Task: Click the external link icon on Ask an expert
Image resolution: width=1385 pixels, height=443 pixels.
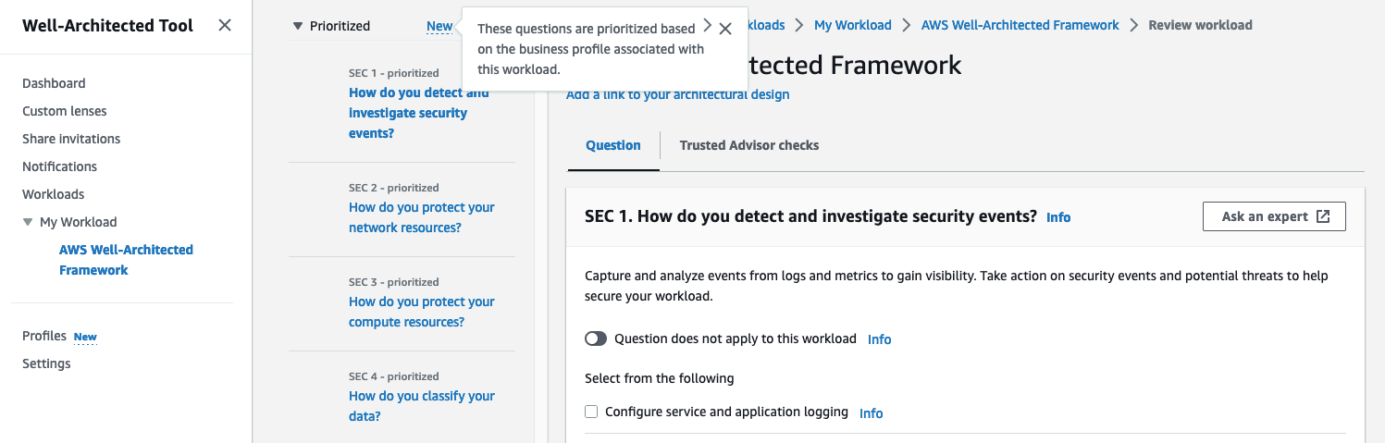Action: [1323, 216]
